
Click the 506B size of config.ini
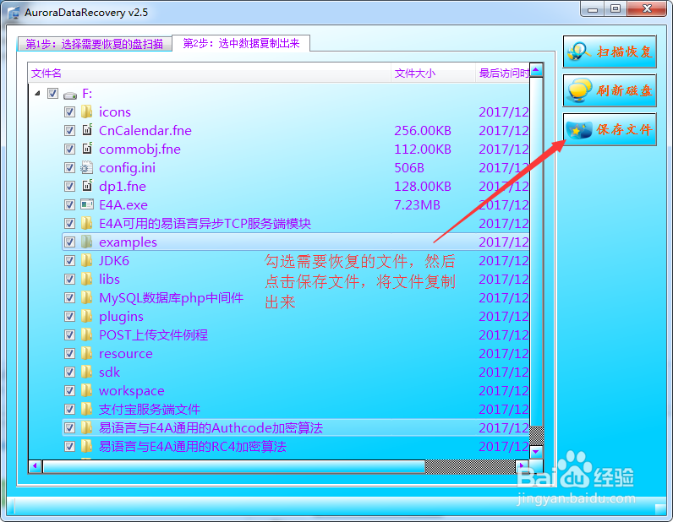[x=409, y=168]
